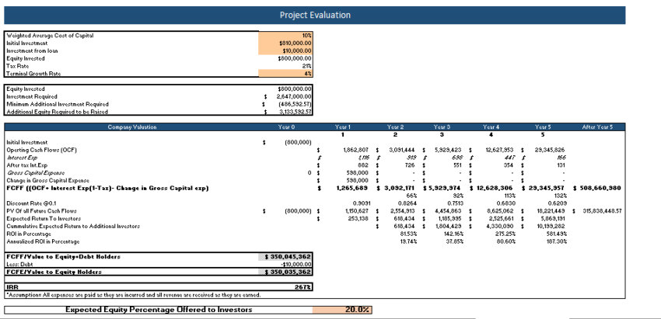
Task: Select the $350,045,362 FCFF value cell
Action: click(x=285, y=257)
